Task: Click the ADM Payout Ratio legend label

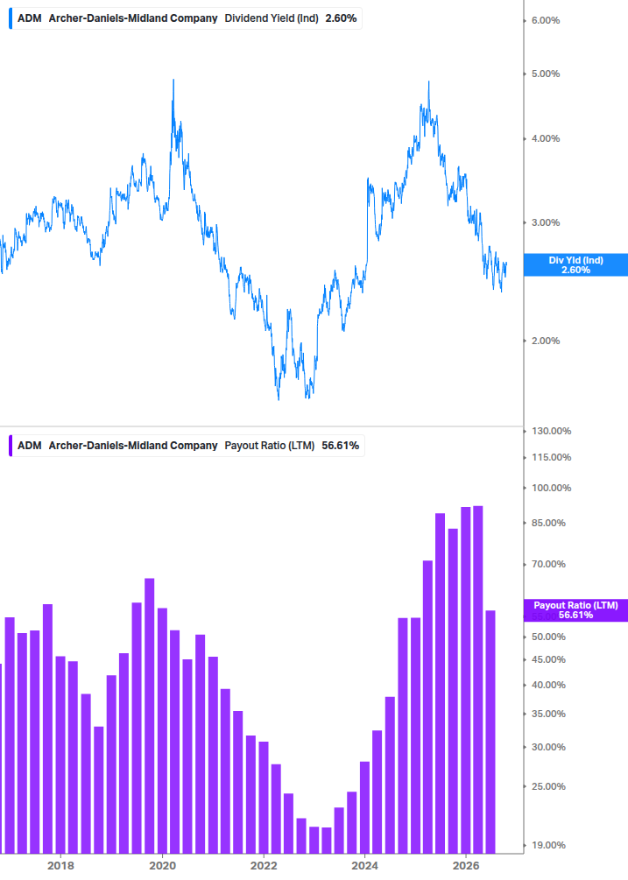Action: (x=188, y=446)
